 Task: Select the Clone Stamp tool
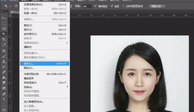click(x=4, y=61)
